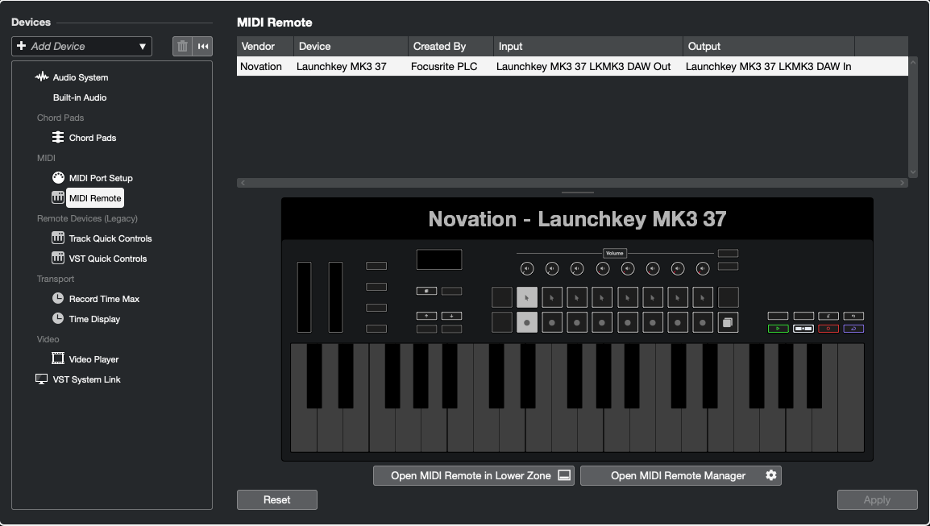
Task: Click the Track Quick Controls icon
Action: (58, 238)
